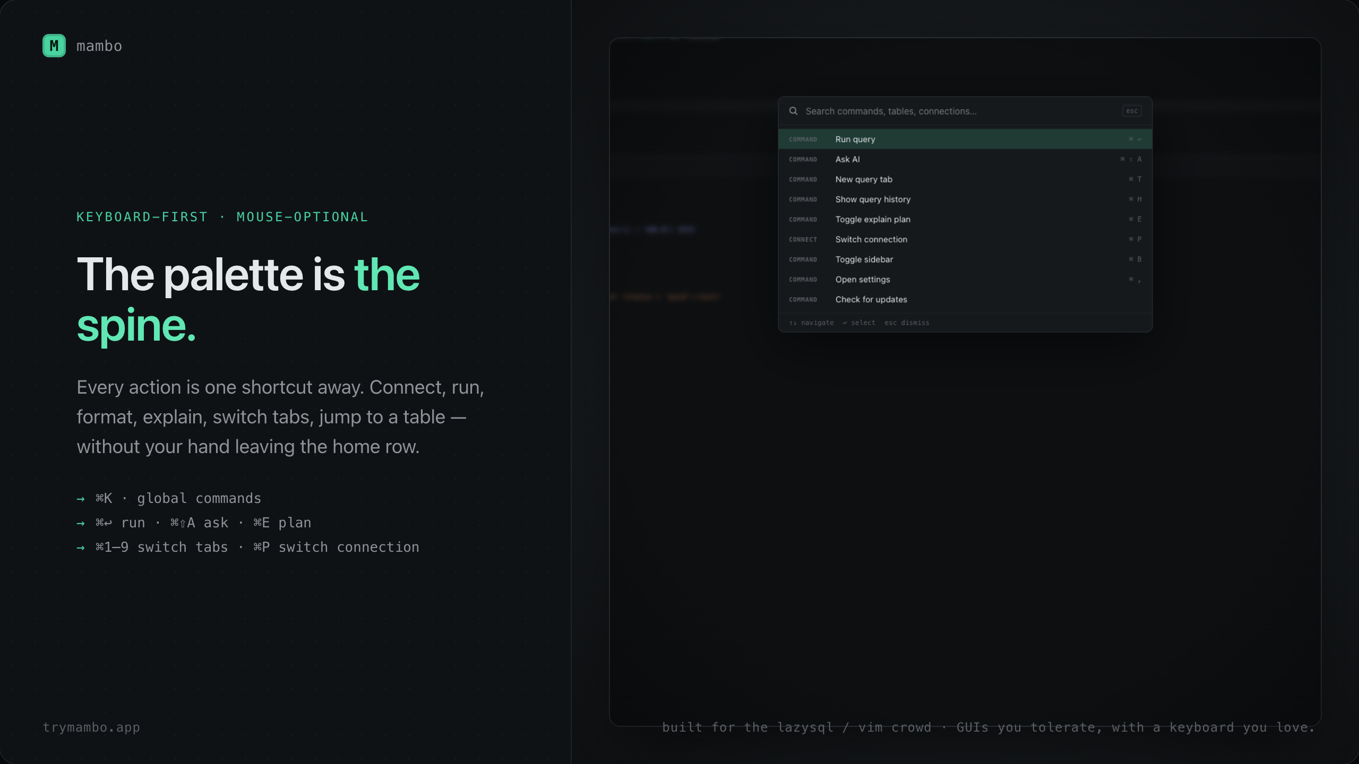Click the ⌘P shortcut beside Switch connection
This screenshot has width=1359, height=764.
[1135, 239]
